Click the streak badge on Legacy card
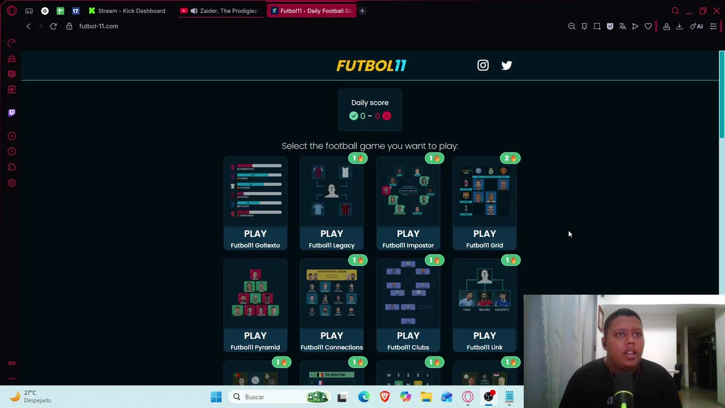Image resolution: width=725 pixels, height=408 pixels. click(357, 158)
